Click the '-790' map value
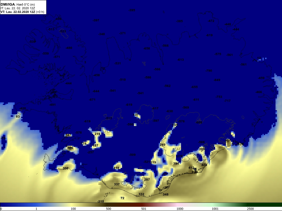282x211 pixels. (x=209, y=71)
